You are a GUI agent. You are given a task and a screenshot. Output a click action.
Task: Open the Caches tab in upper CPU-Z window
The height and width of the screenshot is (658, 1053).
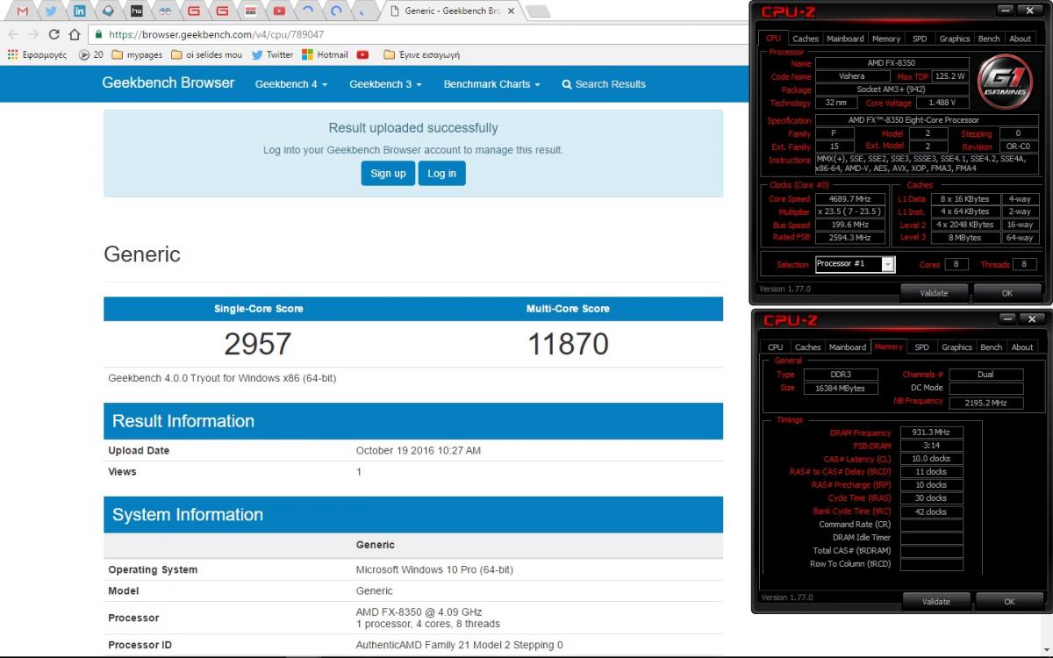[806, 39]
